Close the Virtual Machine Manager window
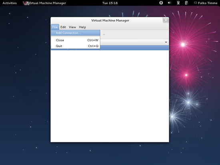Image resolution: width=220 pixels, height=165 pixels. (x=166, y=20)
